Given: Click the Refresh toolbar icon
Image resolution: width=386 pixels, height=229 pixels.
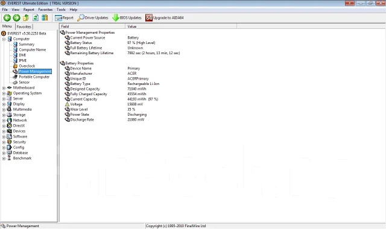Looking at the screenshot, I should [36, 17].
